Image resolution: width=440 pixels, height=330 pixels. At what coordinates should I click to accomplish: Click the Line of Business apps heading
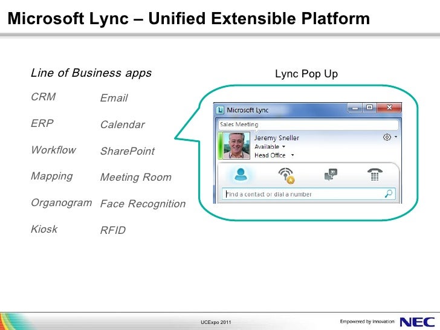[91, 73]
